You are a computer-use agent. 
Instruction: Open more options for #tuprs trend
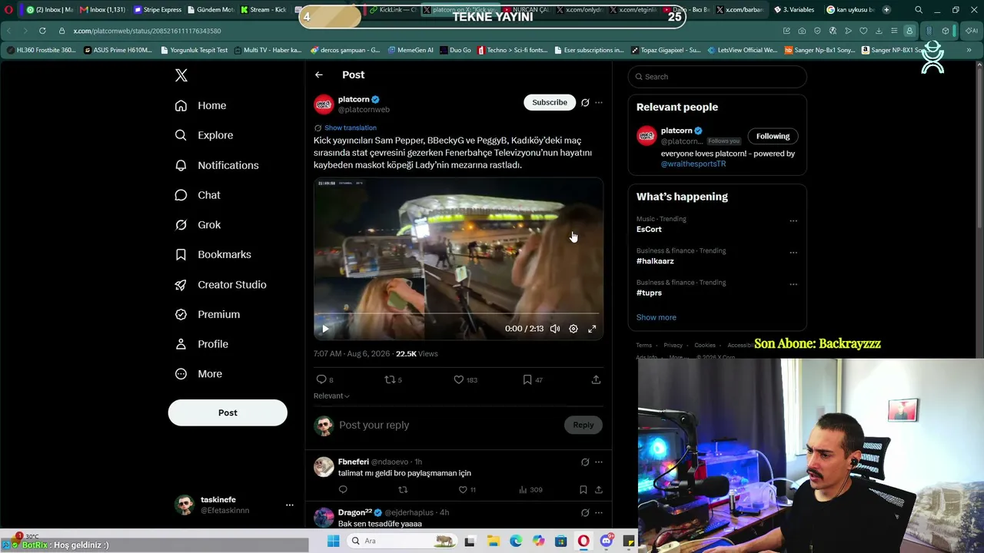(793, 284)
